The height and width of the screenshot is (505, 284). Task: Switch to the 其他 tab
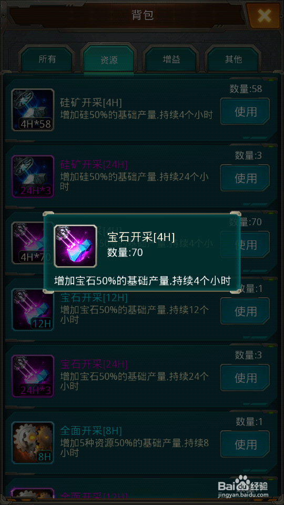pyautogui.click(x=233, y=59)
